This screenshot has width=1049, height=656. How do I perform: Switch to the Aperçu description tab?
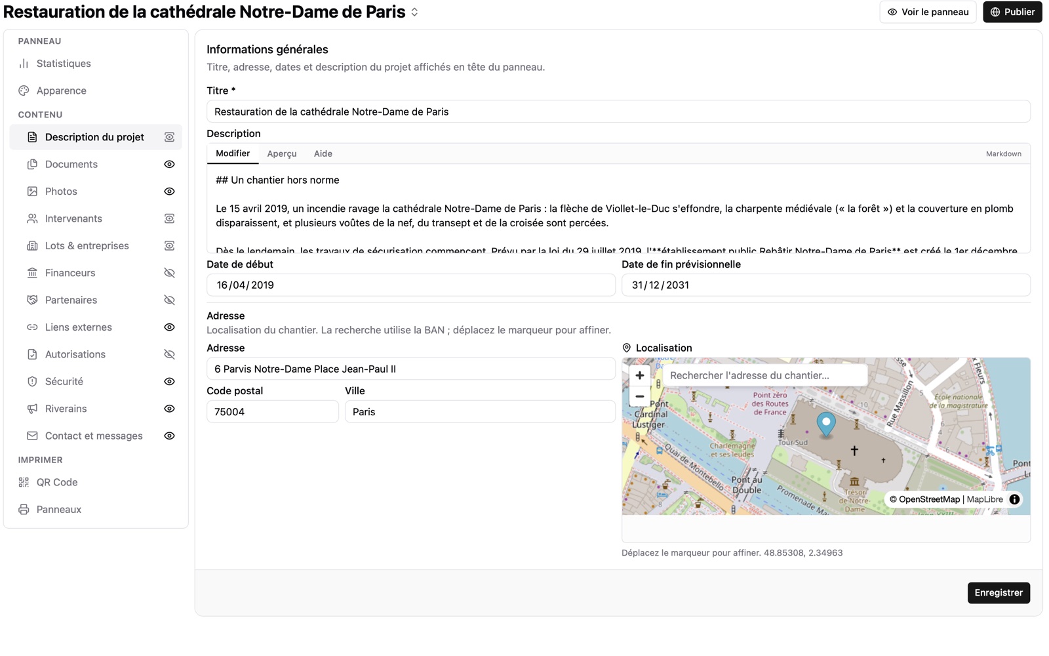tap(282, 154)
